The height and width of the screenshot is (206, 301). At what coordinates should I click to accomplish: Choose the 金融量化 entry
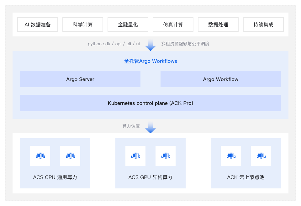(x=128, y=24)
